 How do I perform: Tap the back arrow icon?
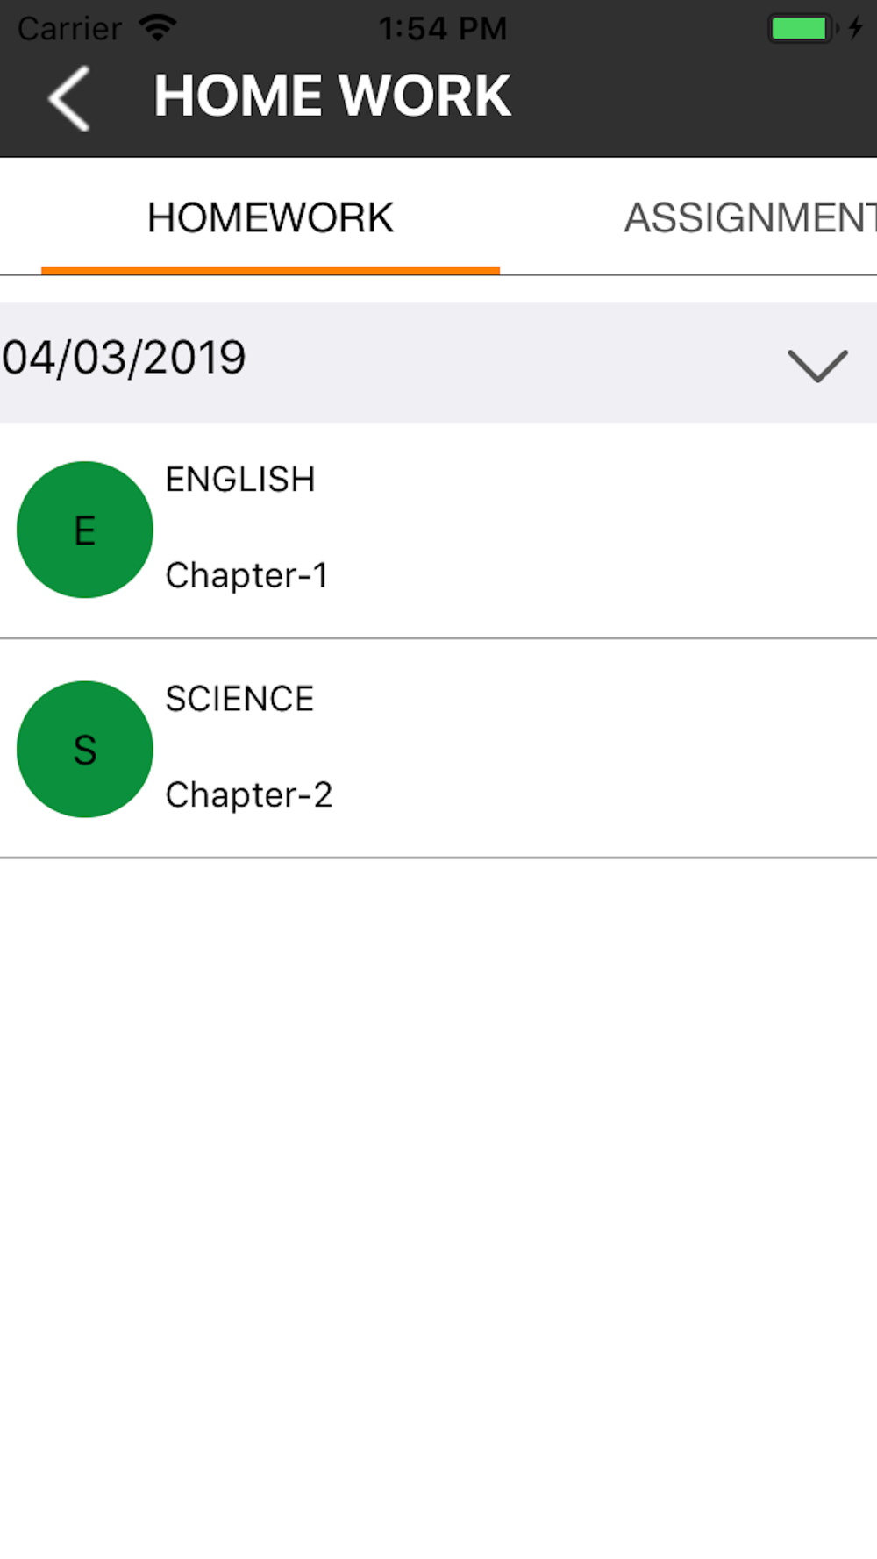(x=69, y=98)
